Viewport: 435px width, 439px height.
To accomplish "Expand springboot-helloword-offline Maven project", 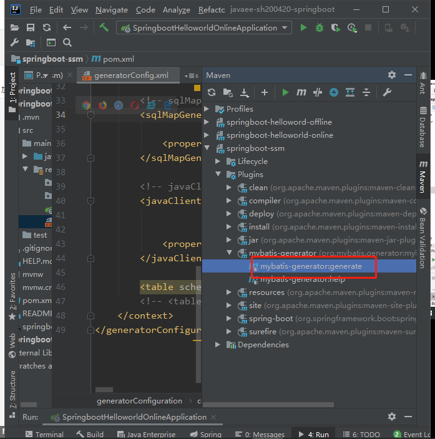I will [207, 122].
